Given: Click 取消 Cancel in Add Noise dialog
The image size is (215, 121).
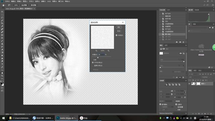Looking at the screenshot, I should point(119,31).
